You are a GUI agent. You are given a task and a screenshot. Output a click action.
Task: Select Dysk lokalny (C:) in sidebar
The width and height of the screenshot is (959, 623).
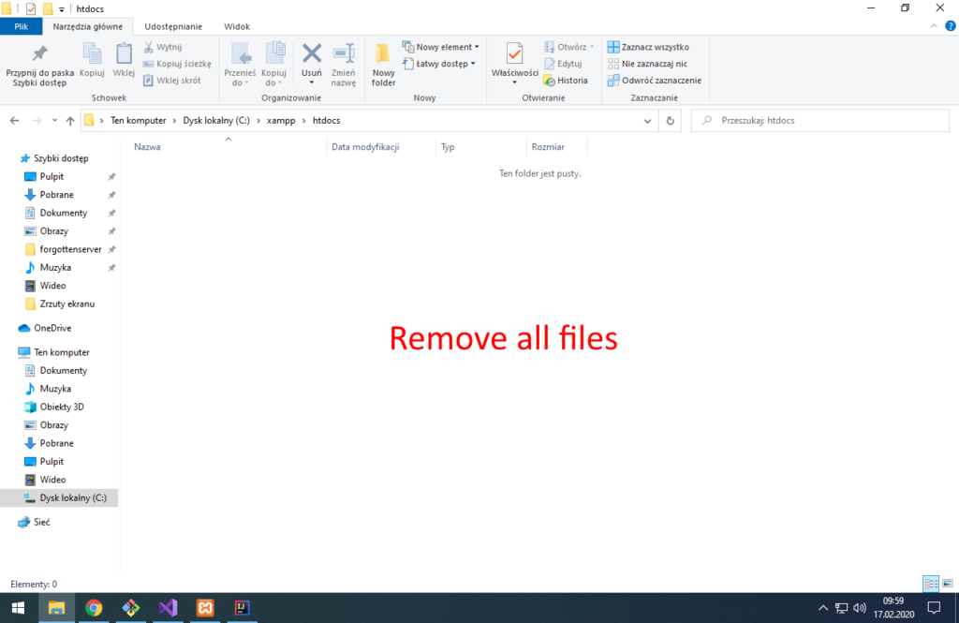pos(59,497)
